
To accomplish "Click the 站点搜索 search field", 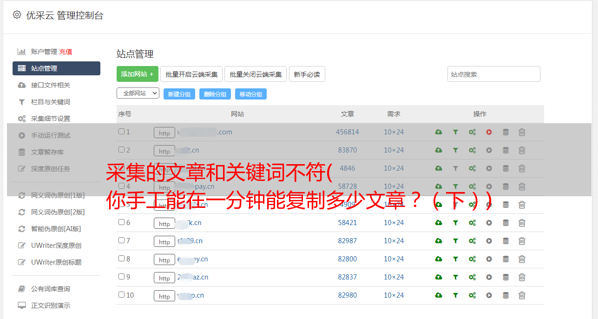I will tap(494, 74).
